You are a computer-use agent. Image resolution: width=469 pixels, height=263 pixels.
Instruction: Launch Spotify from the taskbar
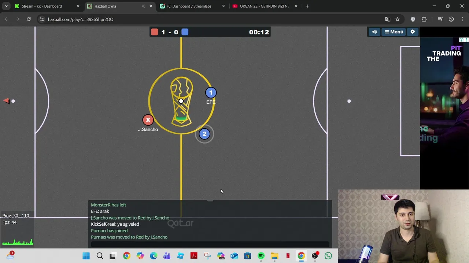[x=261, y=256]
